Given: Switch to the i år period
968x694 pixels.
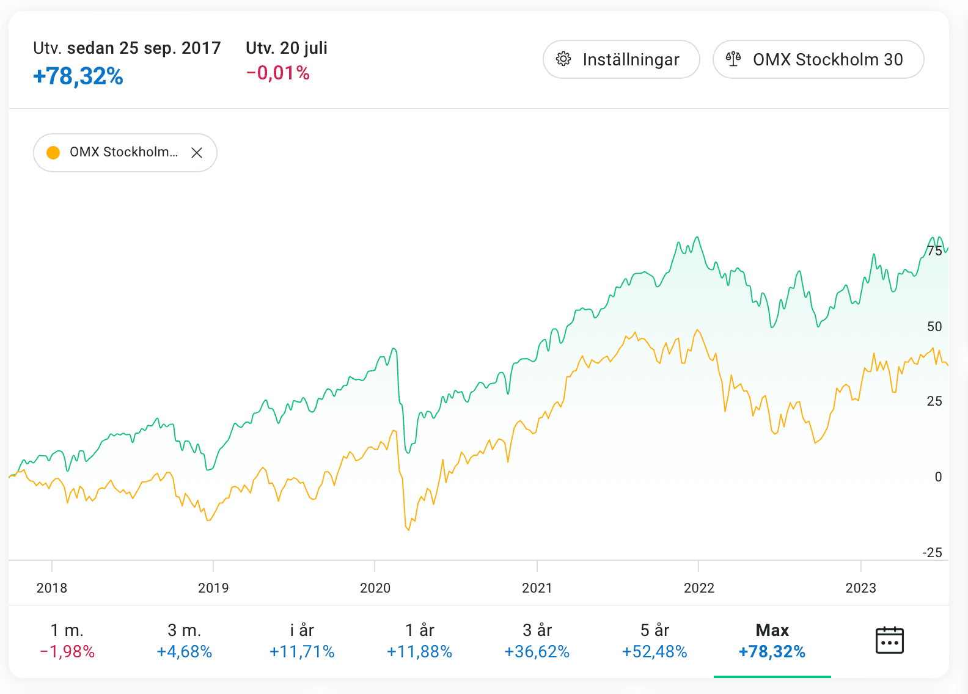Looking at the screenshot, I should (302, 641).
